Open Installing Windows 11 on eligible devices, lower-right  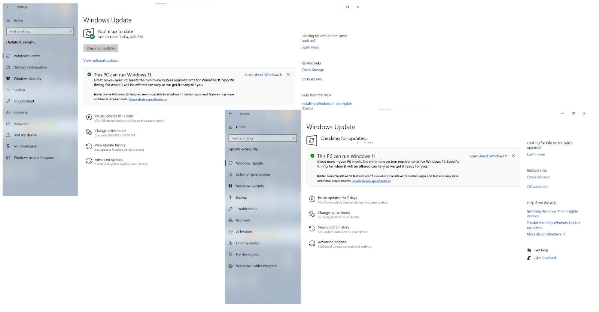[x=552, y=214]
